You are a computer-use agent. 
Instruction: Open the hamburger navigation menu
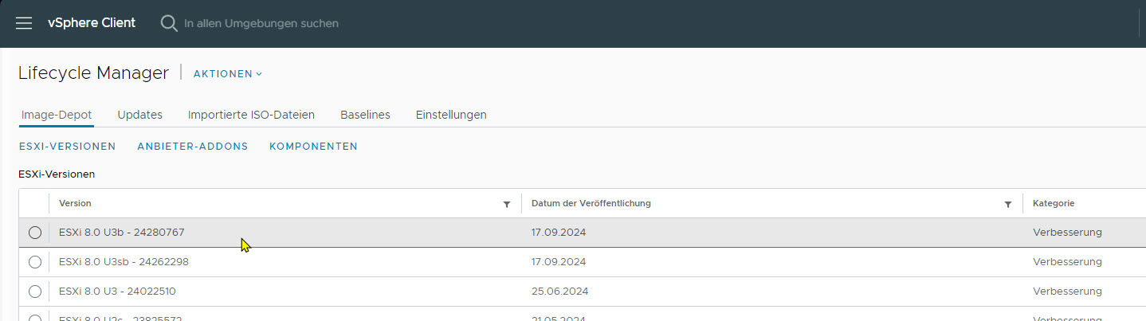[x=24, y=23]
